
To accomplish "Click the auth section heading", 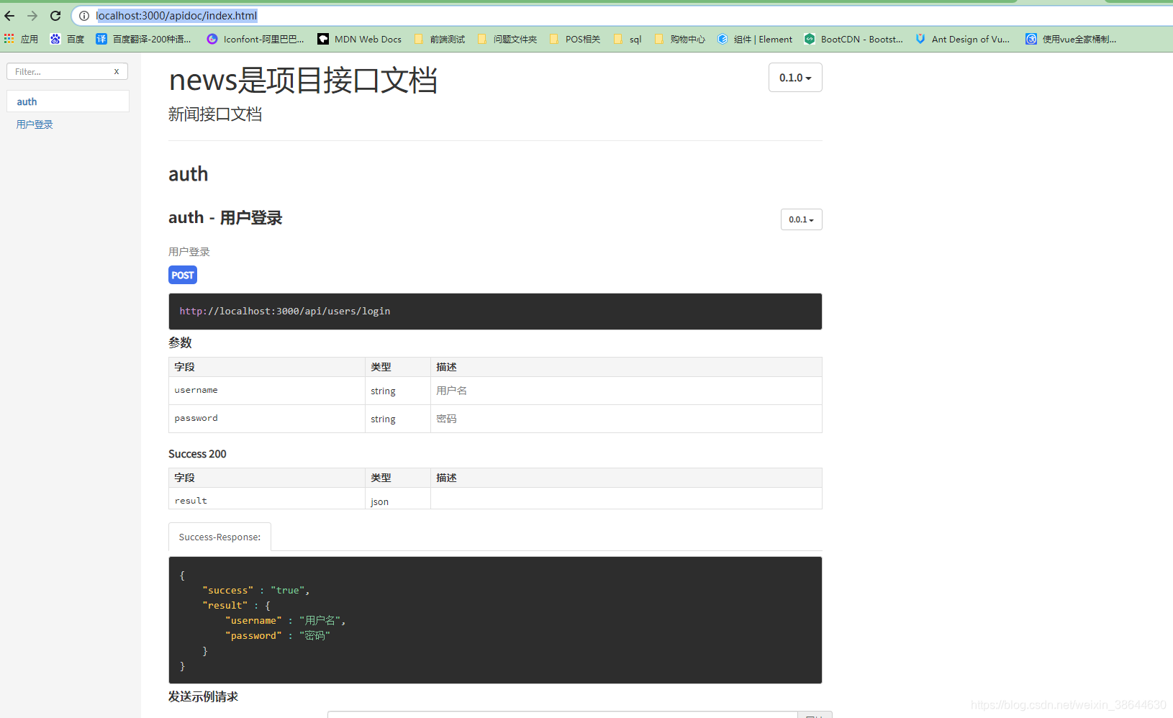I will coord(189,174).
